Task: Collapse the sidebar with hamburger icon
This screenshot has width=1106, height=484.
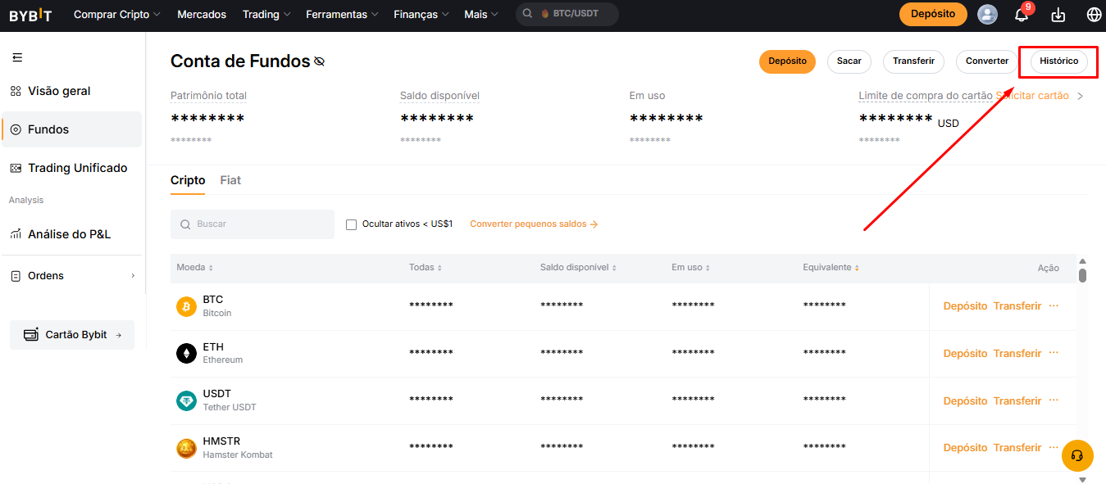Action: [17, 57]
